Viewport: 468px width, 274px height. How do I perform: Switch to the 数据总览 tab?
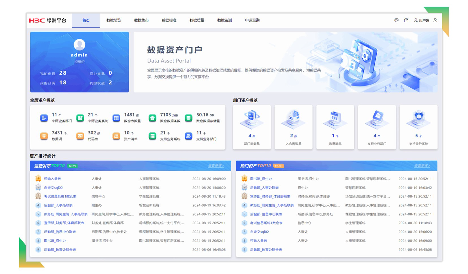[x=114, y=20]
